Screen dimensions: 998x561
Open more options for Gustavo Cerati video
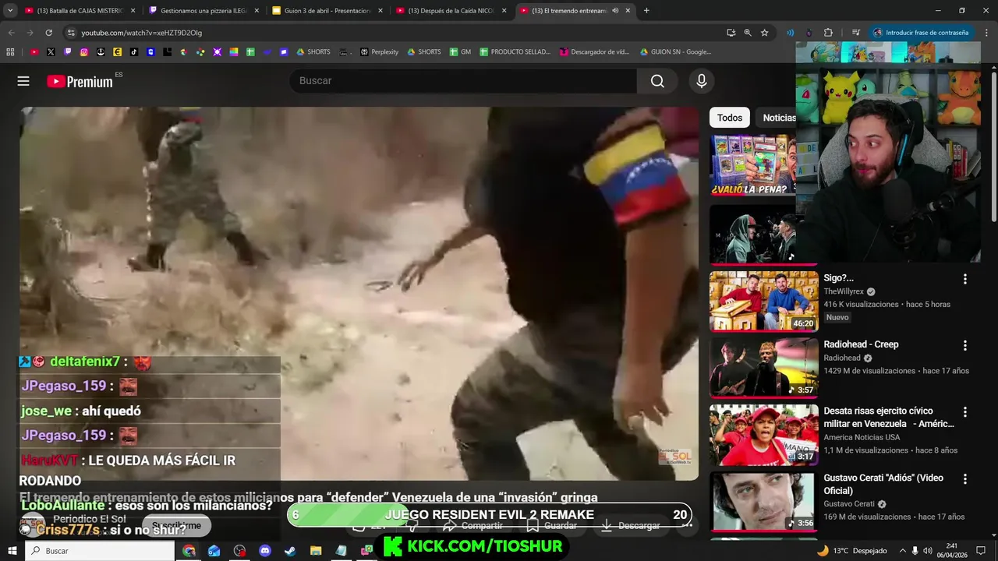964,478
